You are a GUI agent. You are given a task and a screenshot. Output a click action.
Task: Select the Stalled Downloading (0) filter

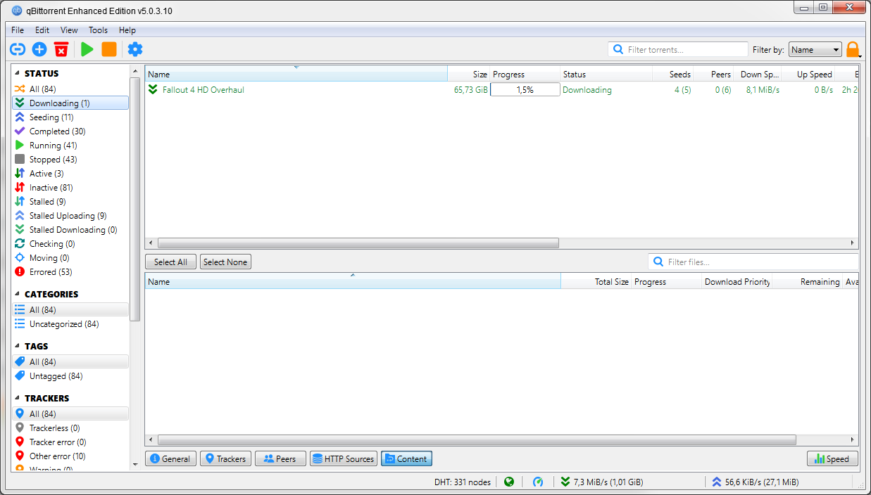tap(70, 229)
